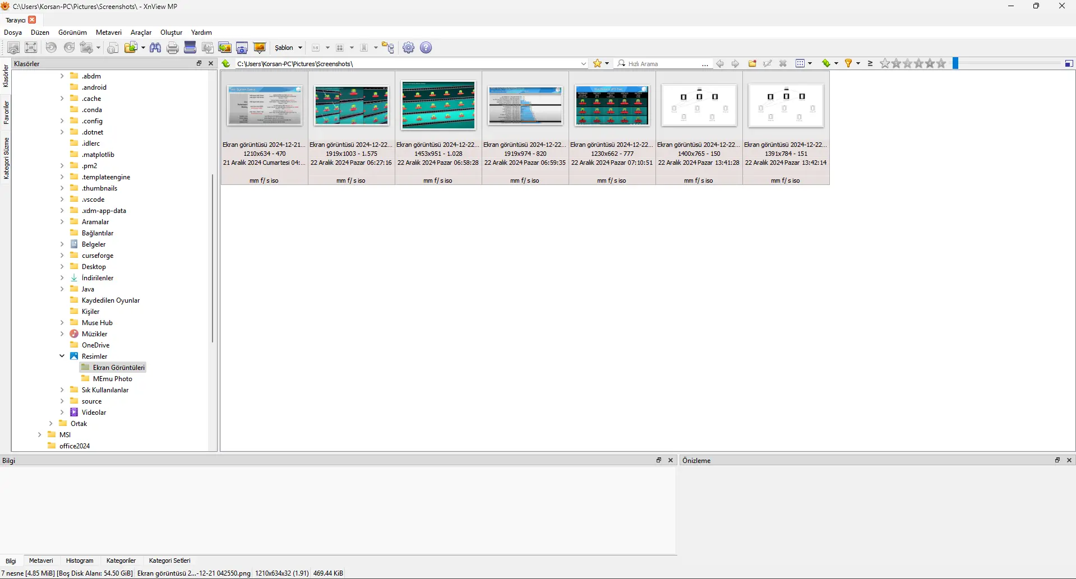
Task: Select the 1391x784 screenshot thumbnail
Action: click(786, 106)
